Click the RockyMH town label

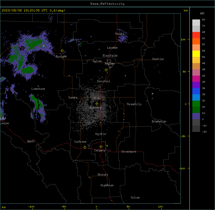pos(61,57)
